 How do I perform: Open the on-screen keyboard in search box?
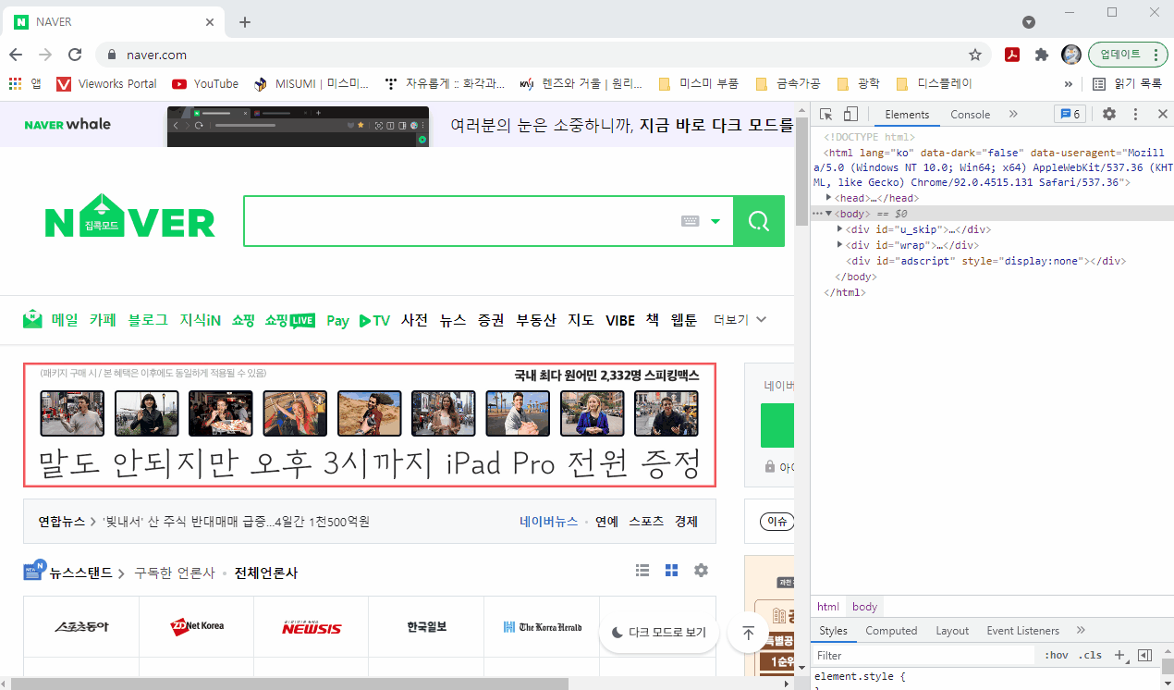pyautogui.click(x=690, y=221)
